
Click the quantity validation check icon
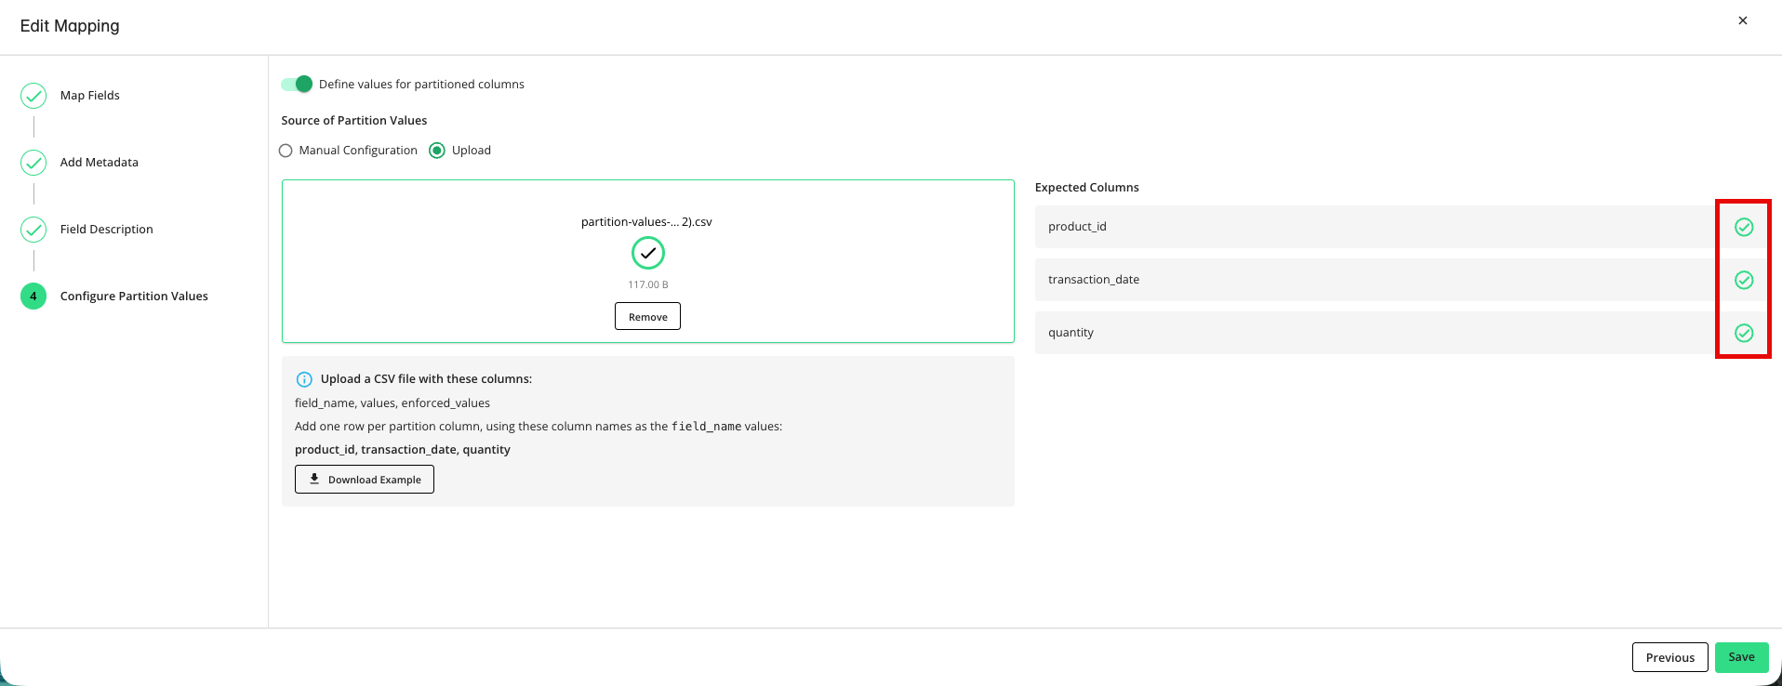point(1744,333)
